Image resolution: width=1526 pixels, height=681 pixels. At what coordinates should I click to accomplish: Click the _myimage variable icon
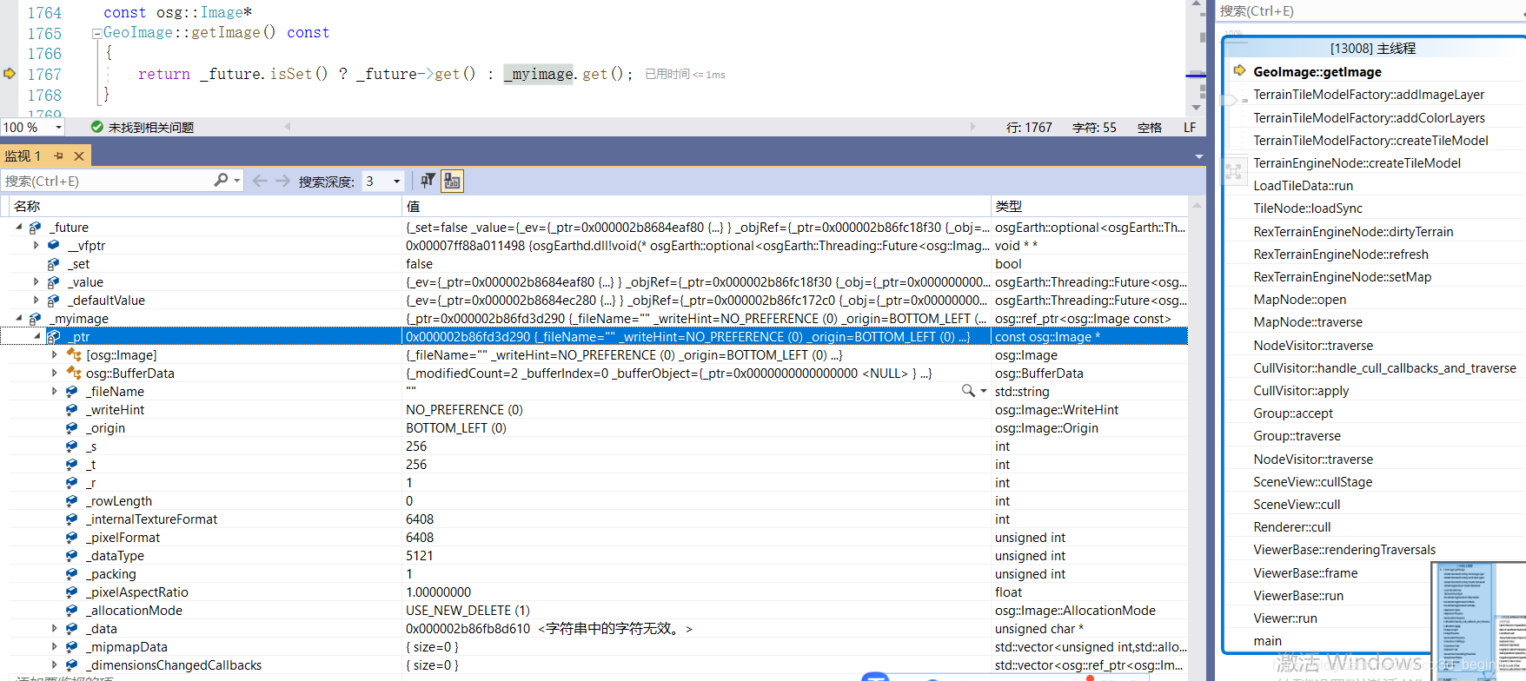pyautogui.click(x=36, y=319)
